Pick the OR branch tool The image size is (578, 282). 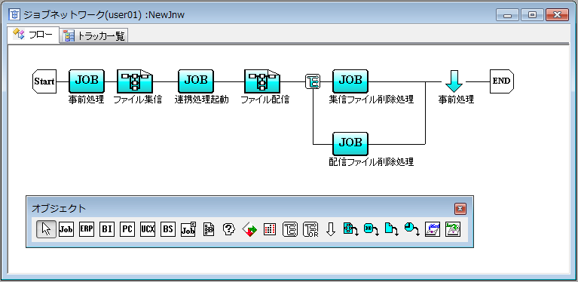[x=310, y=229]
